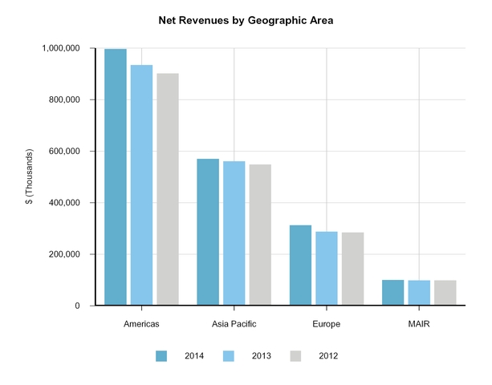Click the 2013 legend color swatch
This screenshot has height=385, width=492.
tap(228, 355)
